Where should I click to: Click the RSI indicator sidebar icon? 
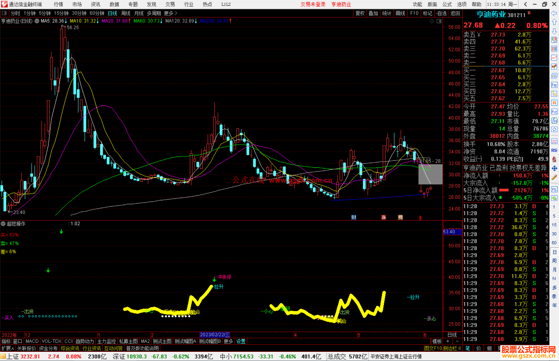(554, 150)
